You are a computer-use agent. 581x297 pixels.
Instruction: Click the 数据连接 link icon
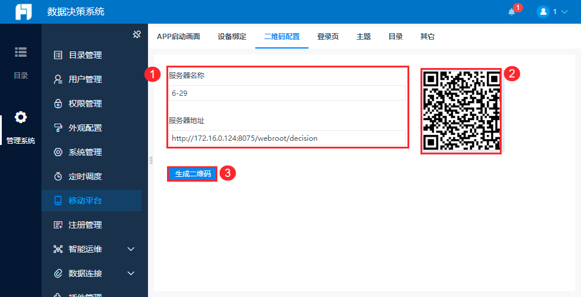(58, 273)
